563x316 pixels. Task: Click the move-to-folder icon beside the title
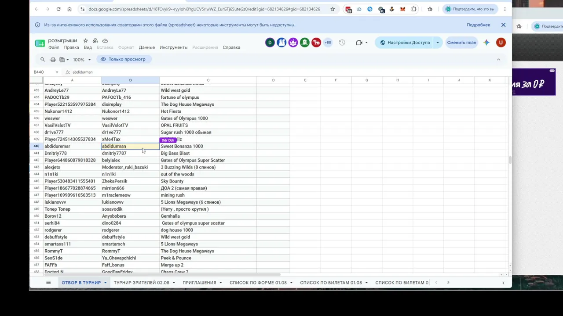point(95,40)
